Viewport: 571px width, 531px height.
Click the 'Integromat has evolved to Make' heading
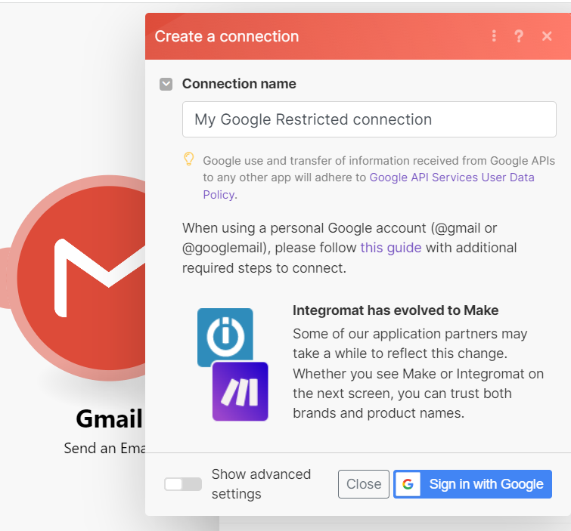(396, 310)
